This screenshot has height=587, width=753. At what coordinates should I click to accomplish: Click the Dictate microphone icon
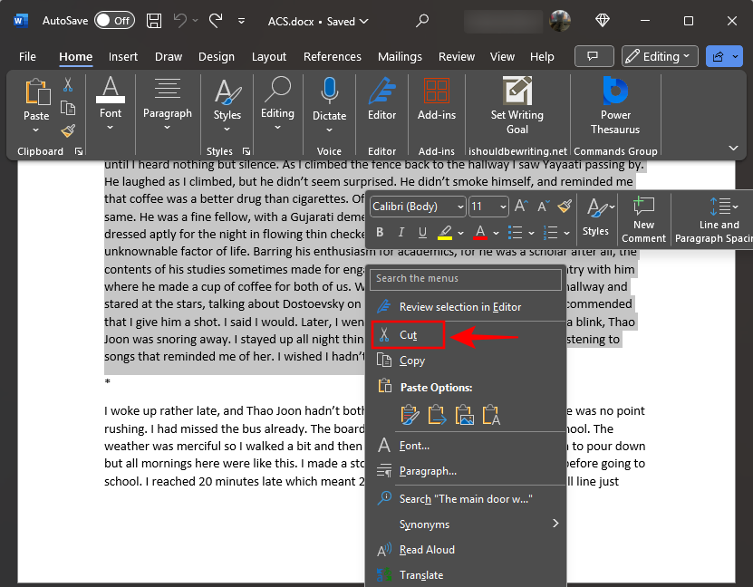(x=329, y=92)
